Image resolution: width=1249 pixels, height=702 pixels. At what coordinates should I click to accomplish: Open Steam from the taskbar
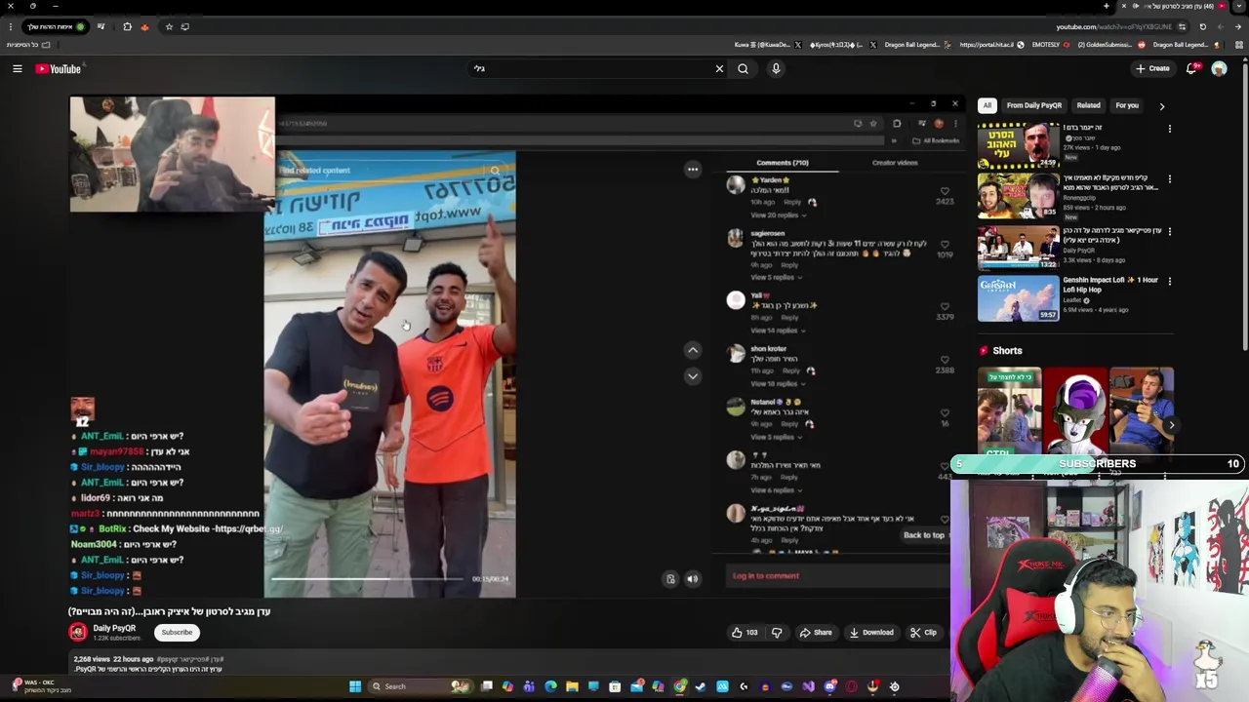pos(701,686)
